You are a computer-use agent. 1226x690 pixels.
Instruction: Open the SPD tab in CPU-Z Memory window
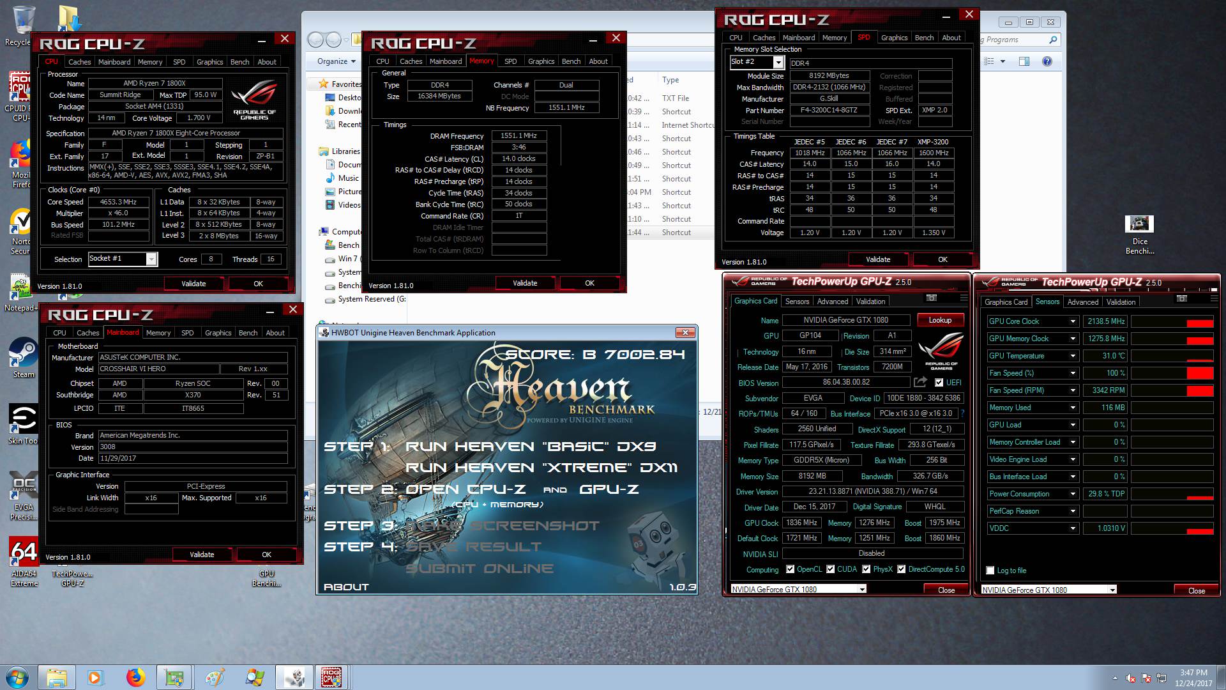coord(511,61)
